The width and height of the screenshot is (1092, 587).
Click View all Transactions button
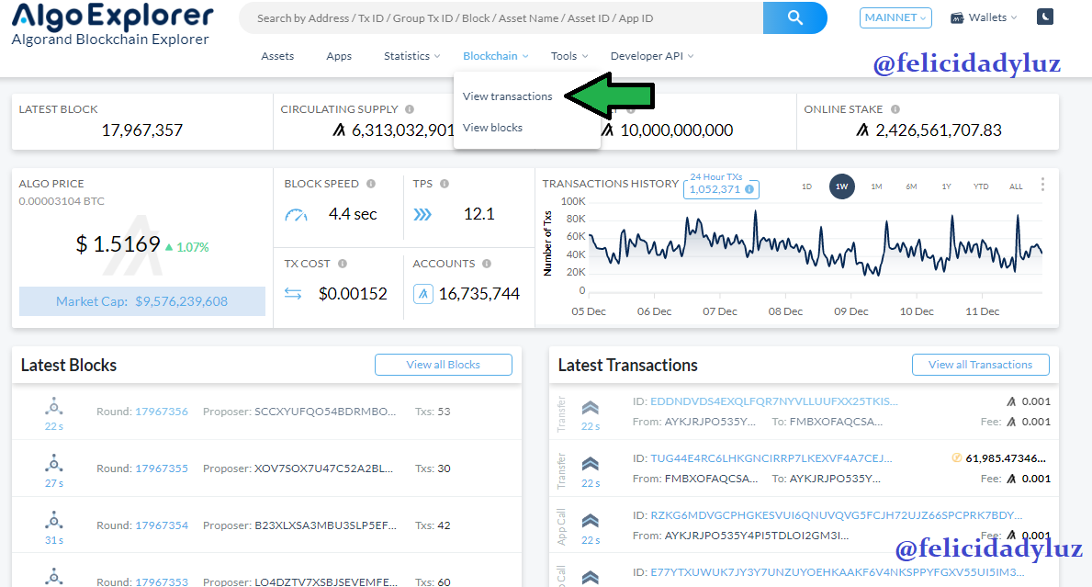pyautogui.click(x=980, y=365)
